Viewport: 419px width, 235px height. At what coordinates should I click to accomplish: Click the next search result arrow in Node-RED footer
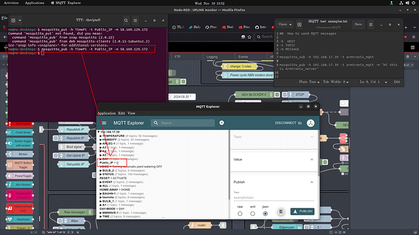coord(72,233)
